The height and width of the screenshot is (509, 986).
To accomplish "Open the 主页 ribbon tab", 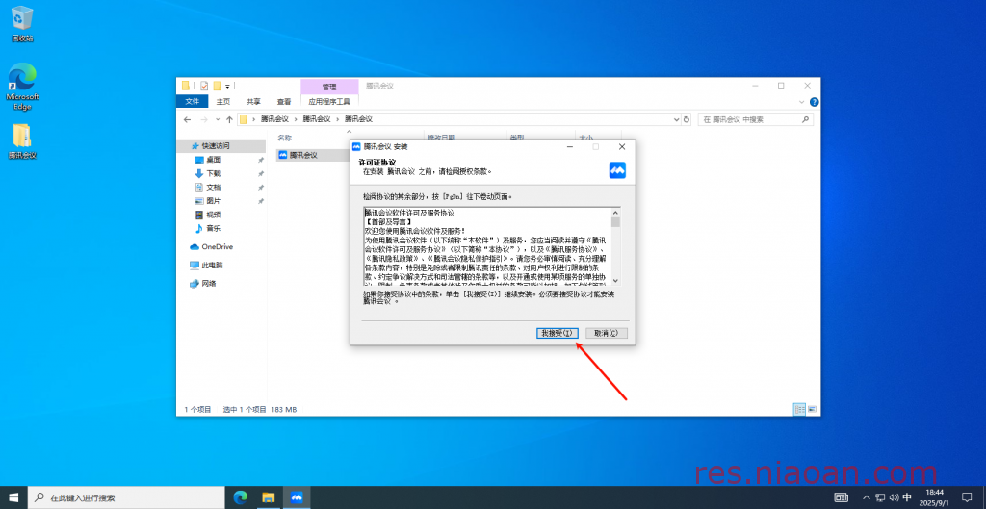I will 223,101.
